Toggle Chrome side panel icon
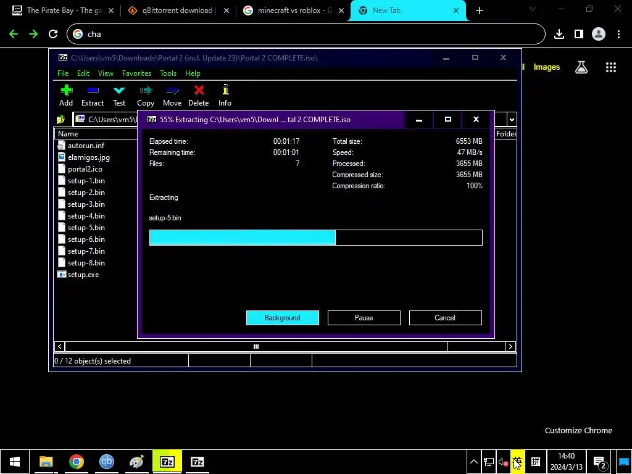Image resolution: width=632 pixels, height=474 pixels. (x=579, y=35)
